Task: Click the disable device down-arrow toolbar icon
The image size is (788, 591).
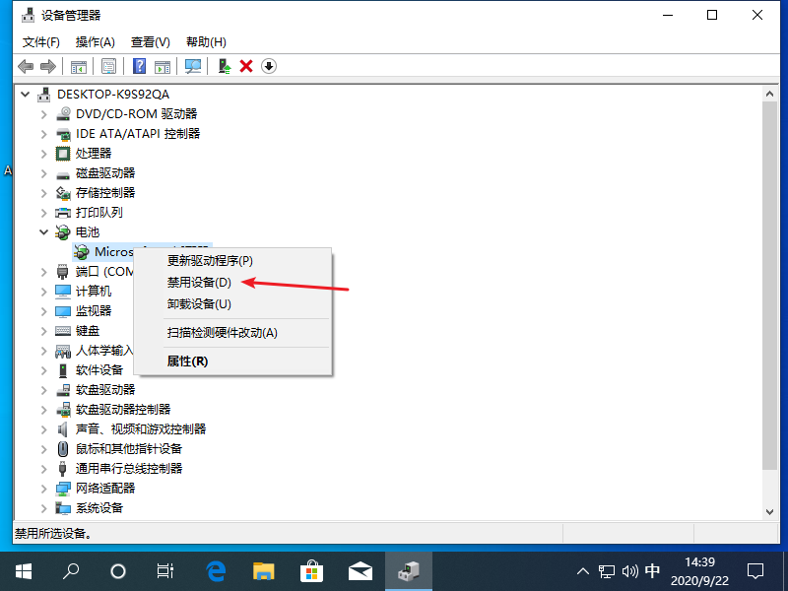Action: (x=267, y=66)
